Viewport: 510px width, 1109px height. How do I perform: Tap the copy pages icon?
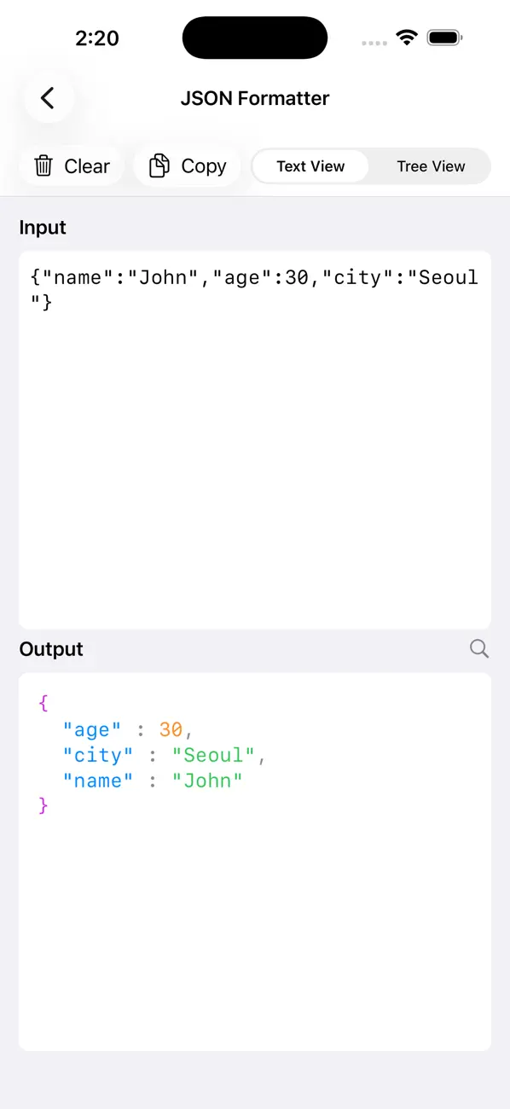pyautogui.click(x=159, y=165)
